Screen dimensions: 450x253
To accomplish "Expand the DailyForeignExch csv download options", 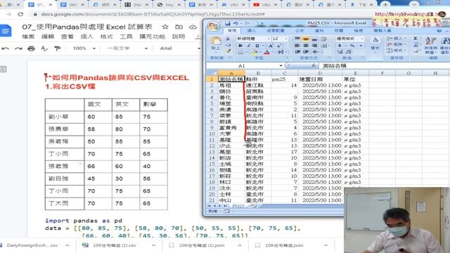I will (67, 245).
